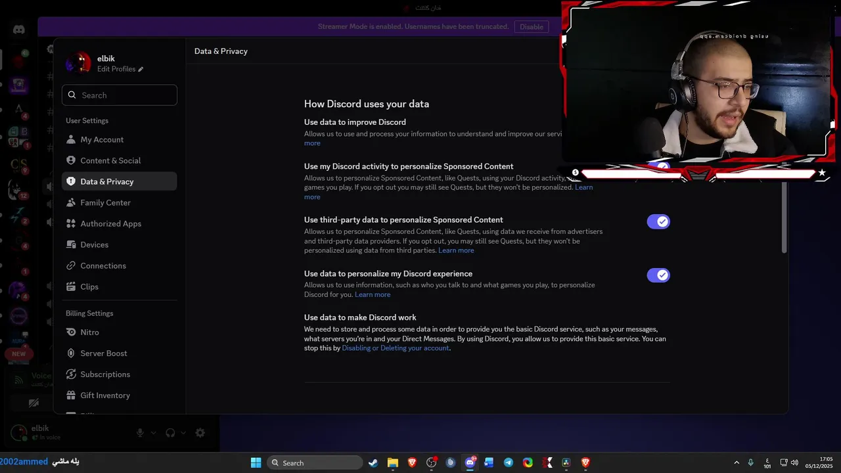Click the Devices icon
Screen dimensions: 841x473
[71, 244]
